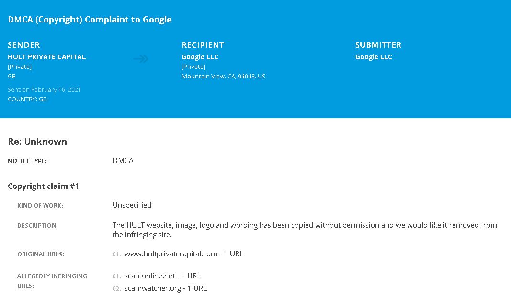Click the DMCA Complaint to Google title
The width and height of the screenshot is (511, 297).
tap(90, 20)
